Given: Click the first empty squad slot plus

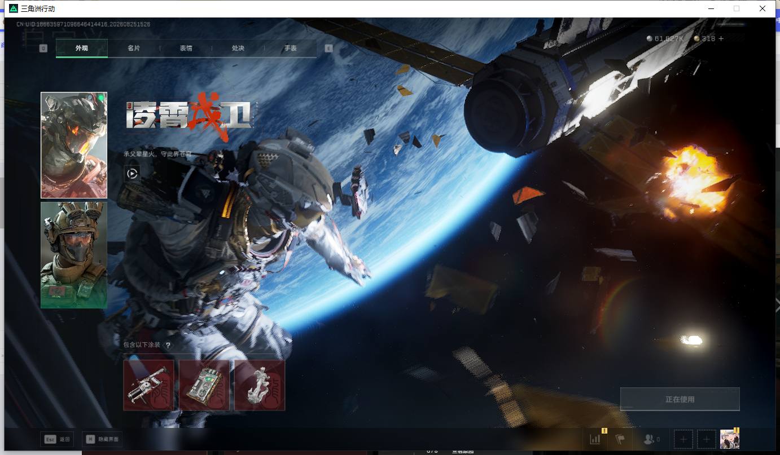Looking at the screenshot, I should (683, 439).
